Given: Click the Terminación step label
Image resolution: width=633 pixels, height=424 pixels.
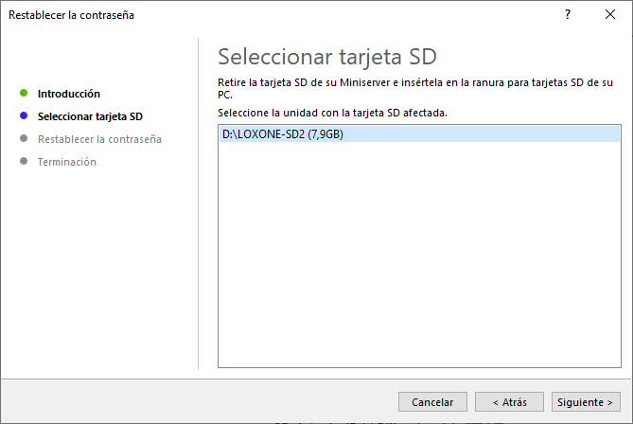Looking at the screenshot, I should (67, 162).
